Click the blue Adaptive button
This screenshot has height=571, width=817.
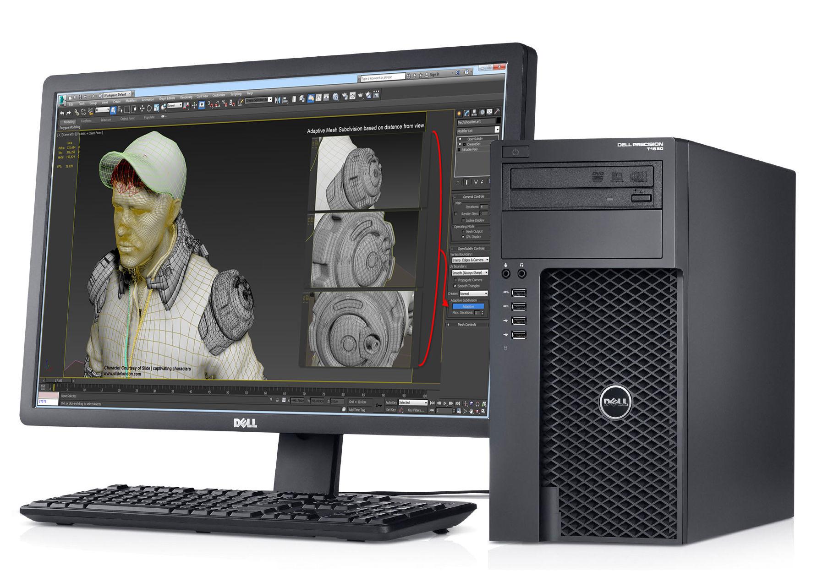tap(468, 306)
